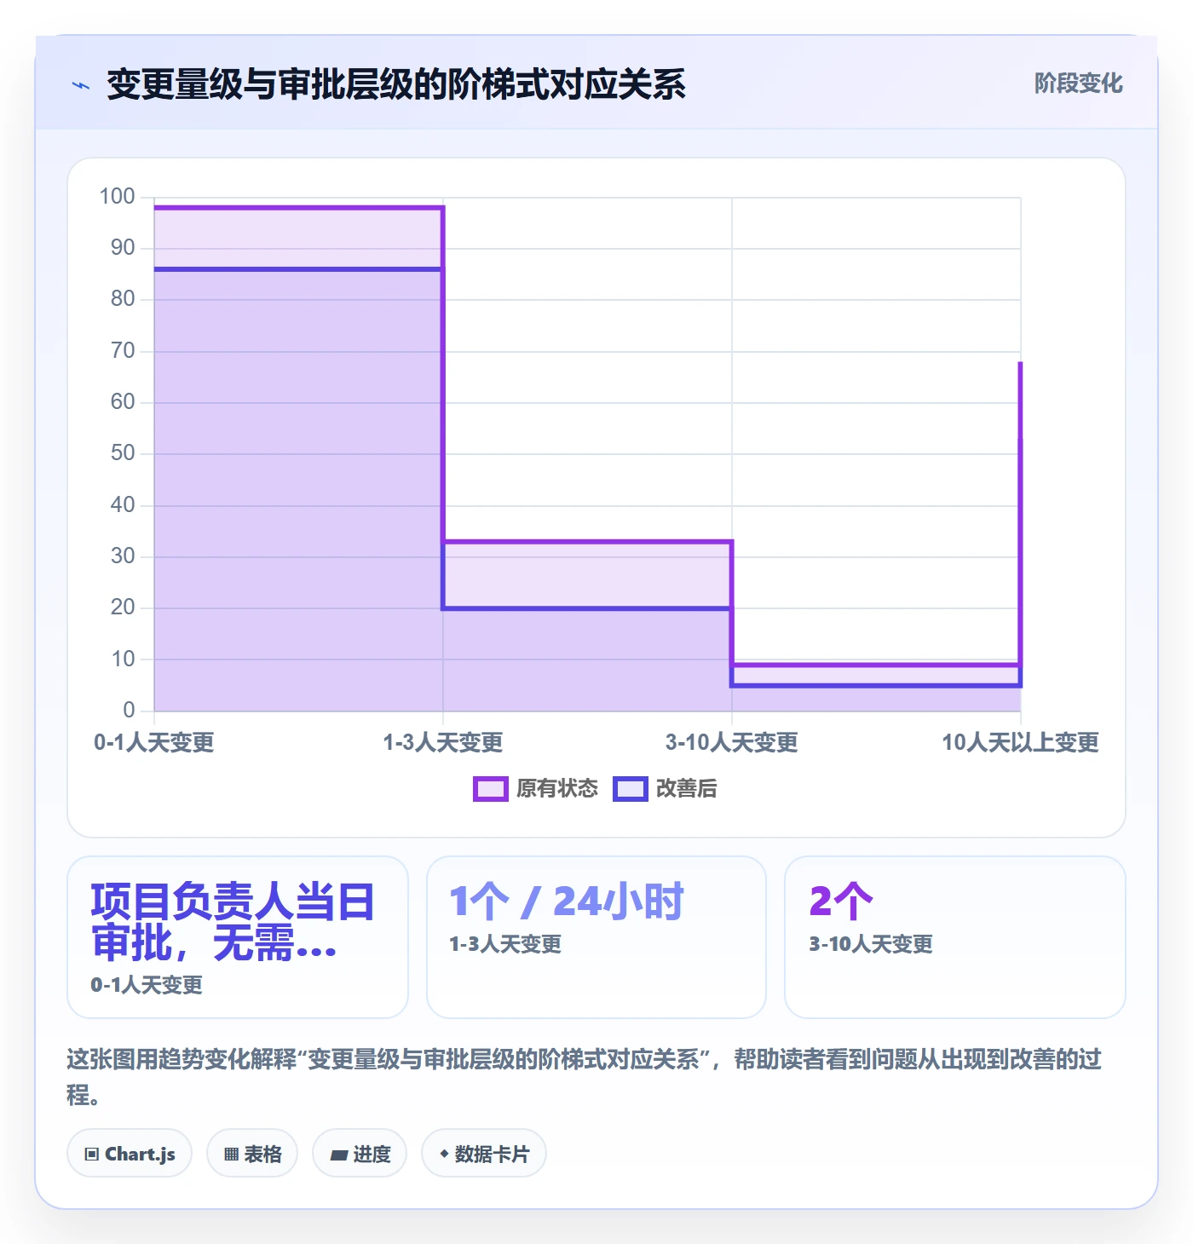Open the 1个 / 24小时 data card

596,937
